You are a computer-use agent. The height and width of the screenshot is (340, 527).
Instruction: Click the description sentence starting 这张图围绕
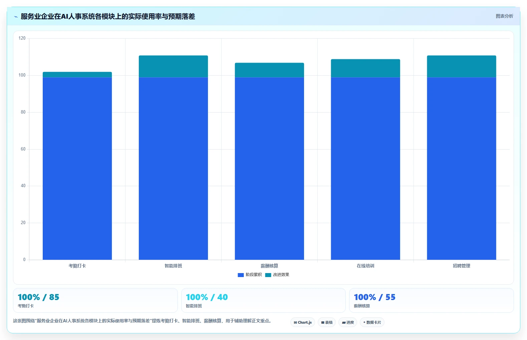(x=143, y=321)
